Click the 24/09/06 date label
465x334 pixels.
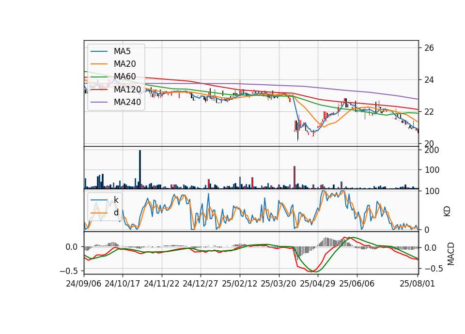84,284
